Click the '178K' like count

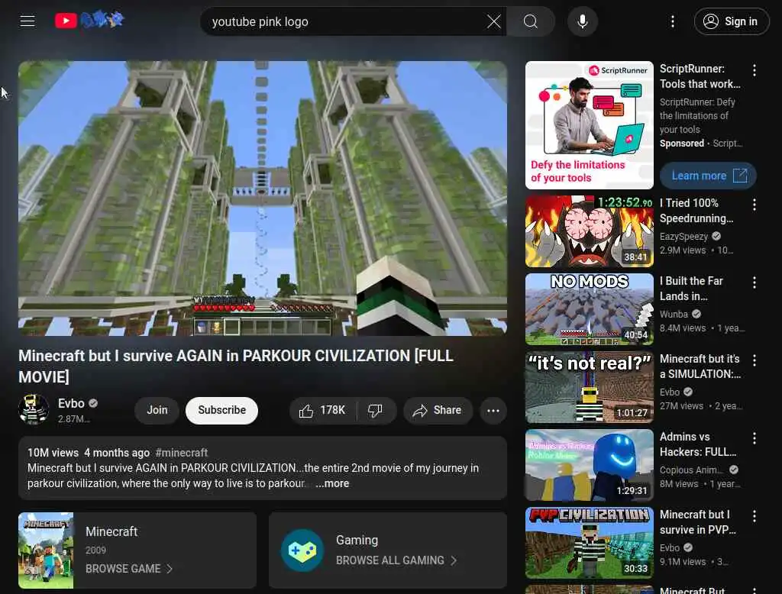click(332, 410)
